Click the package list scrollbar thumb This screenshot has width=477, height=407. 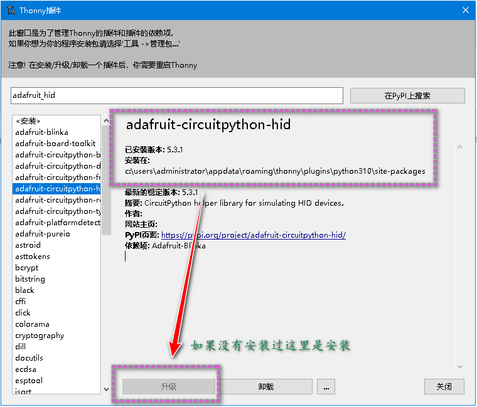coord(106,180)
